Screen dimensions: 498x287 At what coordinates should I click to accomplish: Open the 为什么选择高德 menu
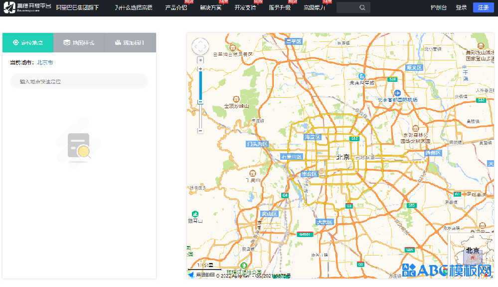(134, 7)
